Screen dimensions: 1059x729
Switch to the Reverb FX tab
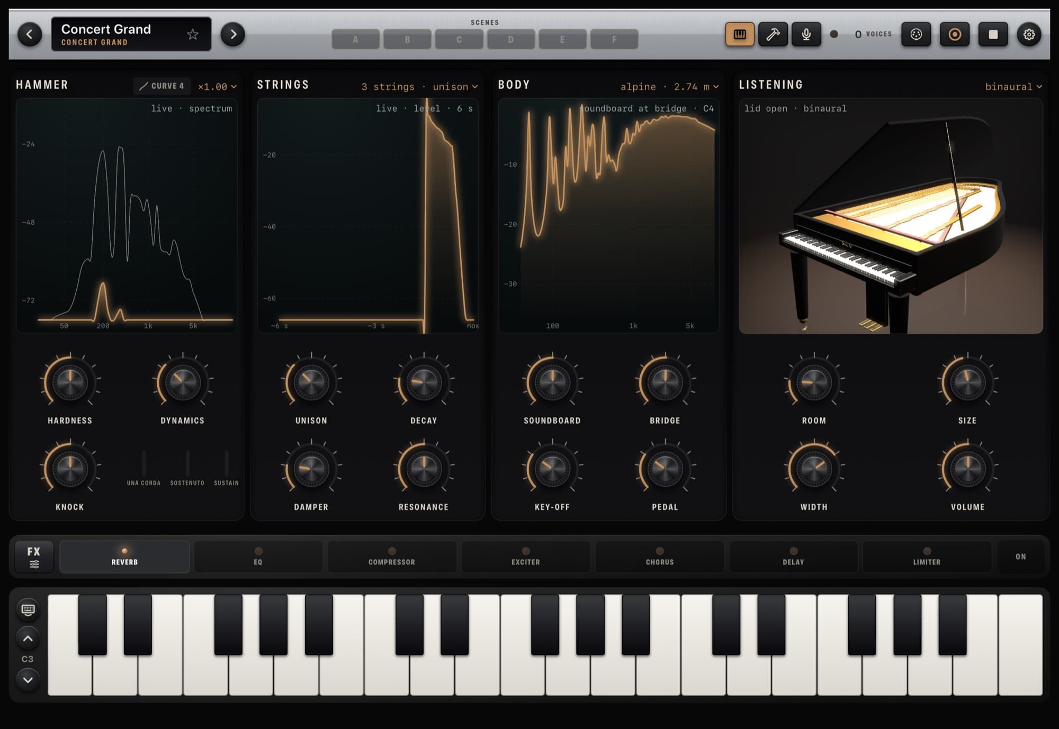tap(124, 557)
